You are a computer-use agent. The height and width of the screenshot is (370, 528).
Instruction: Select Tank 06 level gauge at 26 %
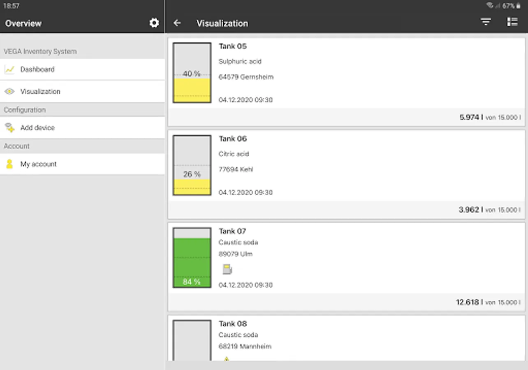click(x=192, y=165)
